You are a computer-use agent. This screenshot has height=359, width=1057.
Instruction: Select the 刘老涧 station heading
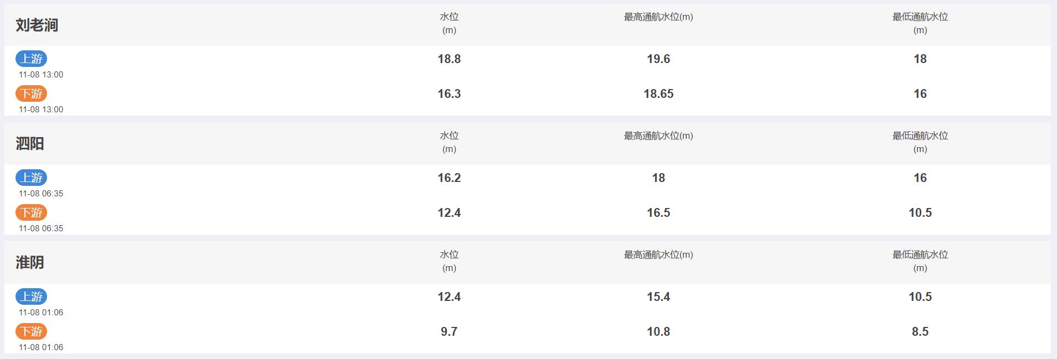(37, 25)
